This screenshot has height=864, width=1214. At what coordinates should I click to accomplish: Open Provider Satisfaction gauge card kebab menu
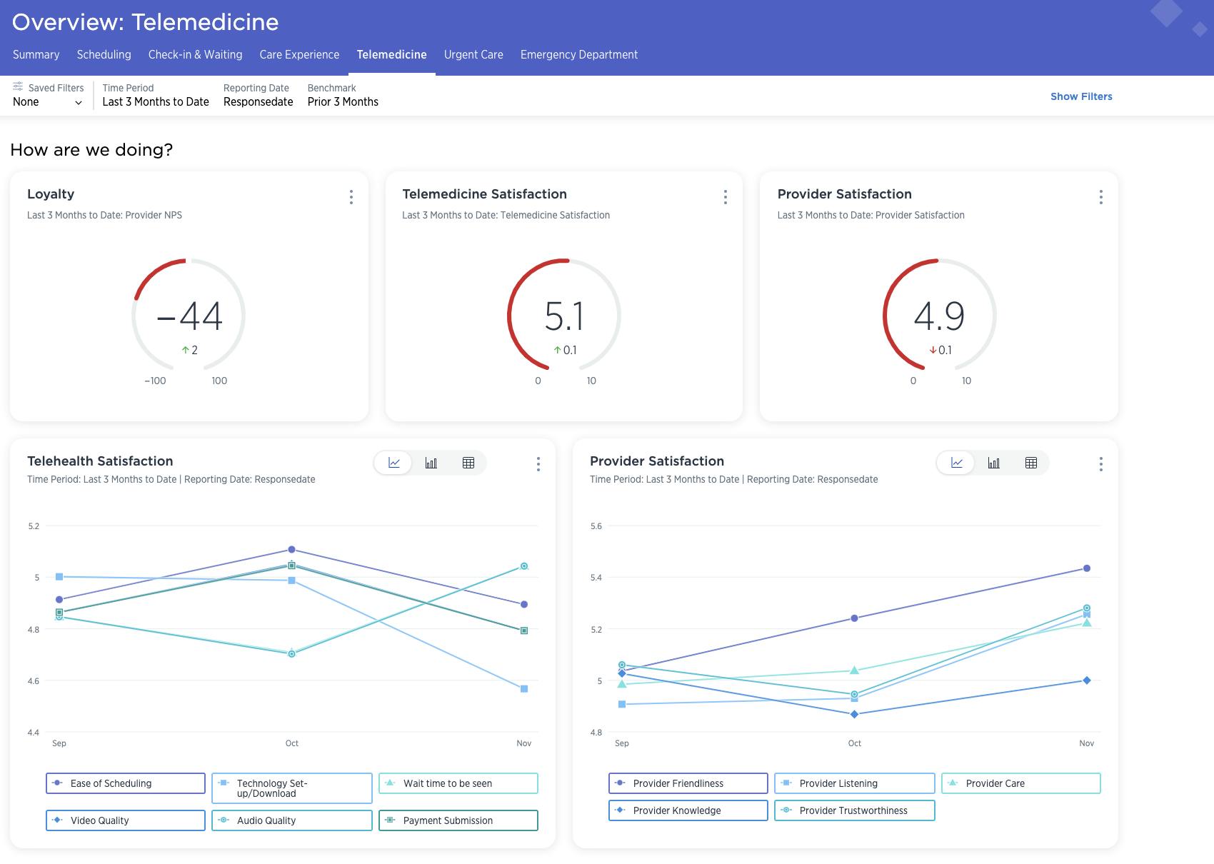point(1100,197)
